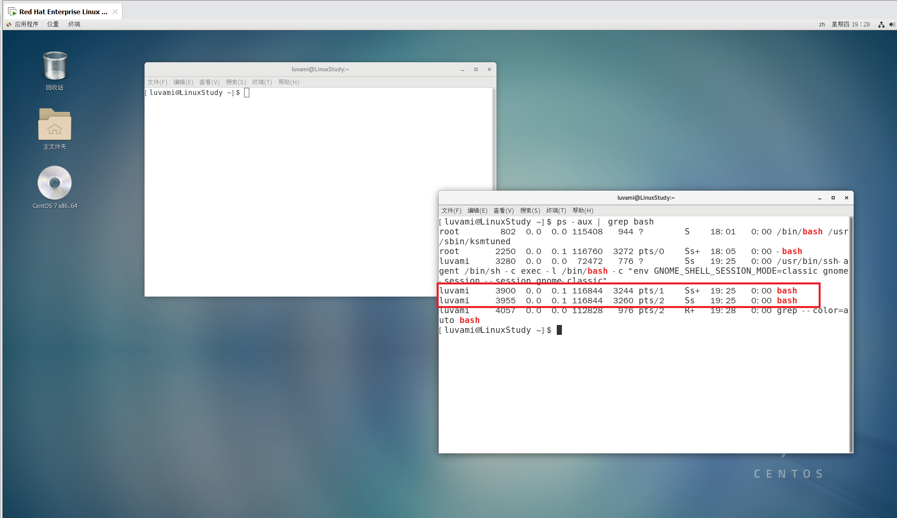Toggle network connection from tray indicator
Screen dimensions: 897x518
coord(881,24)
